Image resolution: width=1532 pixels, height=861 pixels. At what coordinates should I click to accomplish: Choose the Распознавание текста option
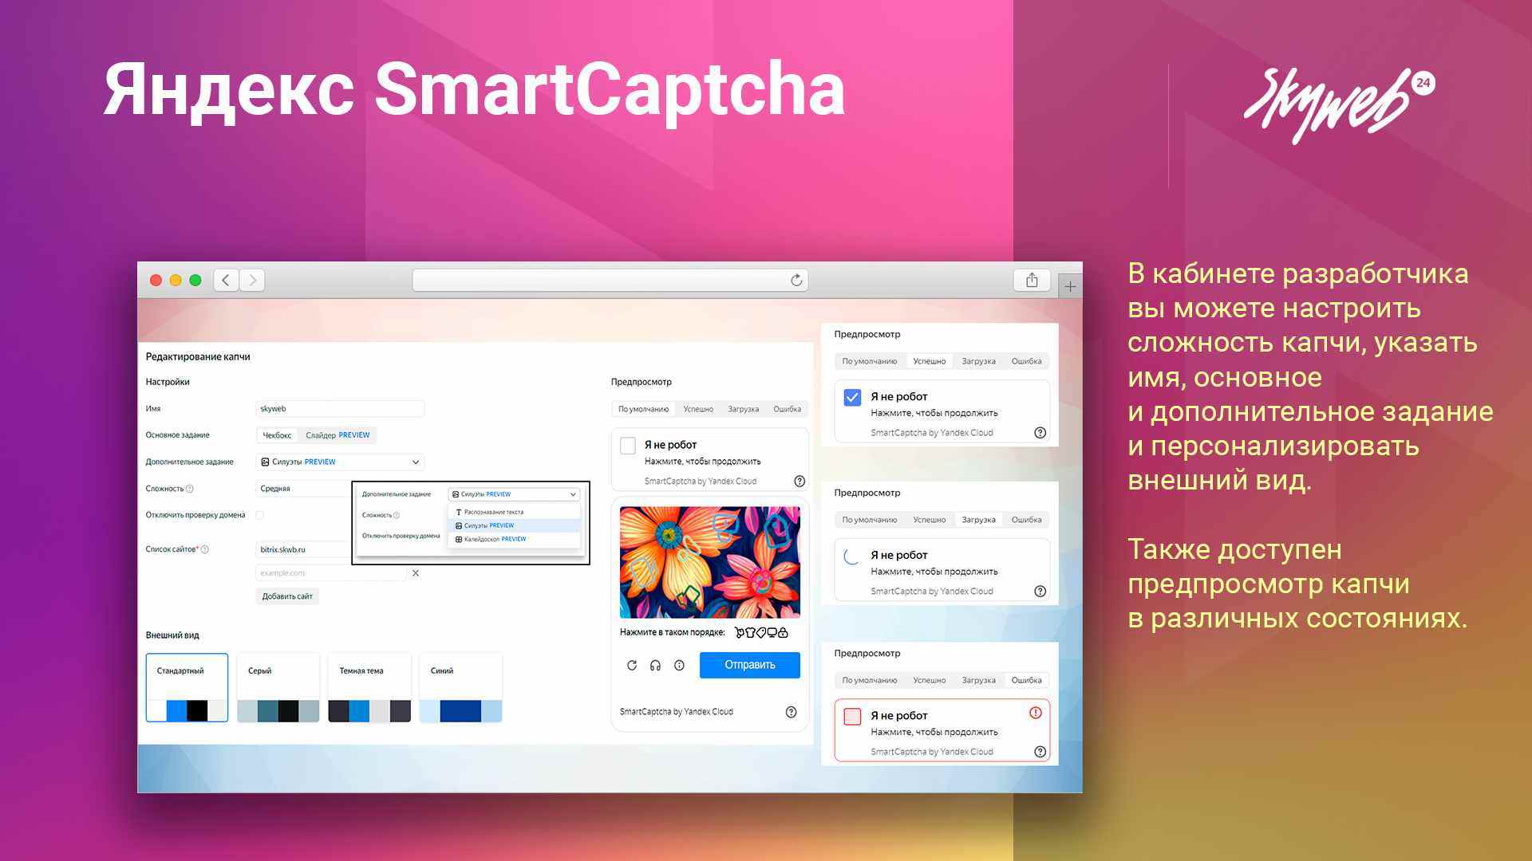click(514, 512)
